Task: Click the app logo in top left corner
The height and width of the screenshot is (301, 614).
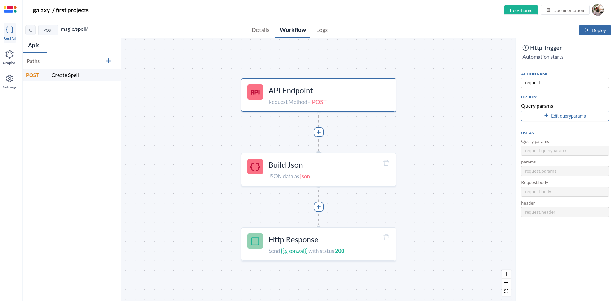Action: [10, 9]
